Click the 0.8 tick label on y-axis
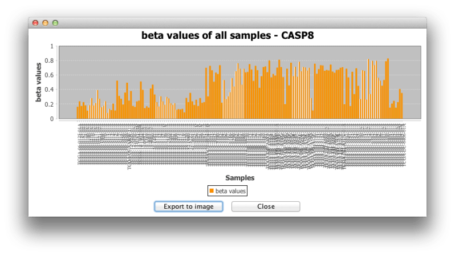 click(49, 60)
